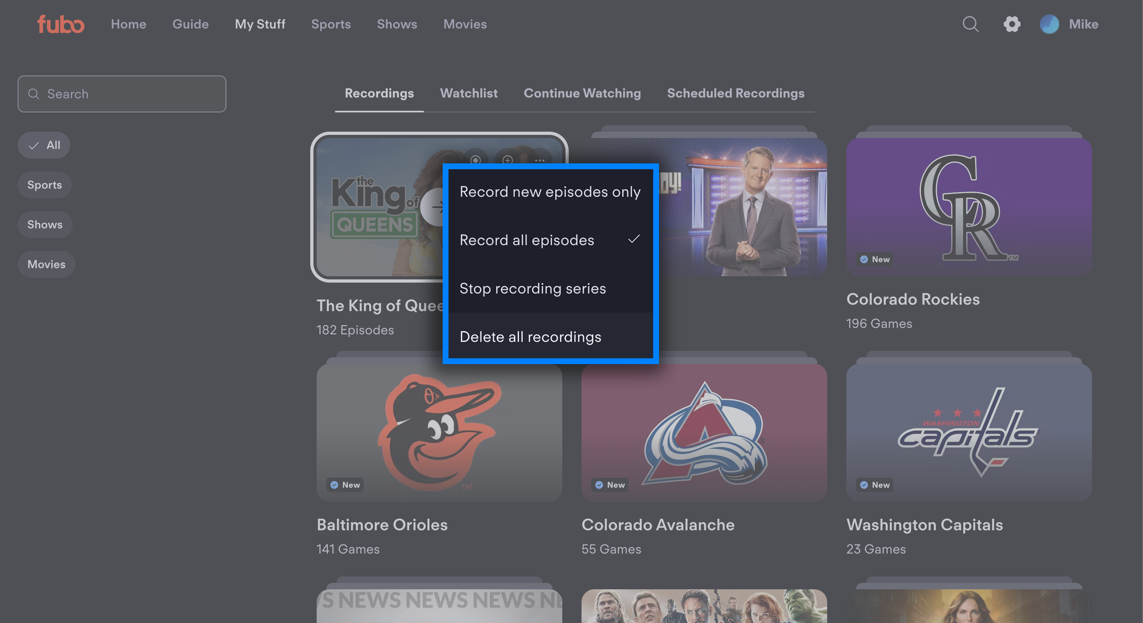Click the New badge on Baltimore Orioles
This screenshot has width=1143, height=623.
[345, 485]
